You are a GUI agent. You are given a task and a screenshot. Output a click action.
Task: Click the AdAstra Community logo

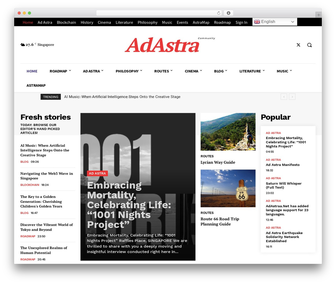(x=170, y=45)
